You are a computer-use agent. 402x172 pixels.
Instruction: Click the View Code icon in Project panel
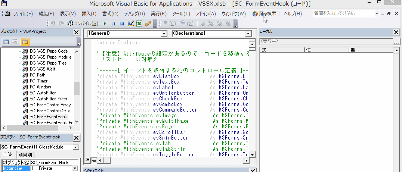click(6, 42)
